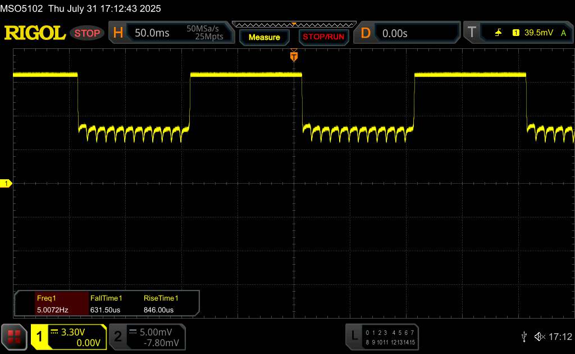Viewport: 575px width, 354px height.
Task: Select the FallTime1 measurement label
Action: point(106,298)
